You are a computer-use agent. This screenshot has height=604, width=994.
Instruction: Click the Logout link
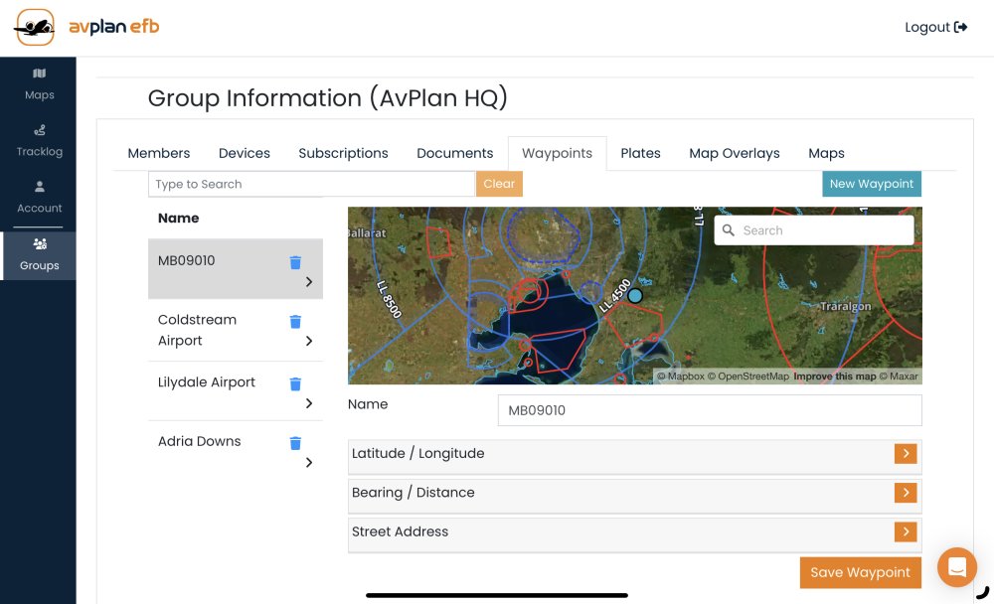tap(935, 27)
